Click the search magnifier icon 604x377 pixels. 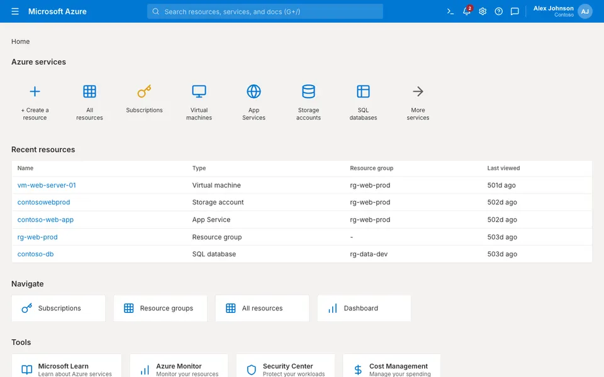point(155,11)
